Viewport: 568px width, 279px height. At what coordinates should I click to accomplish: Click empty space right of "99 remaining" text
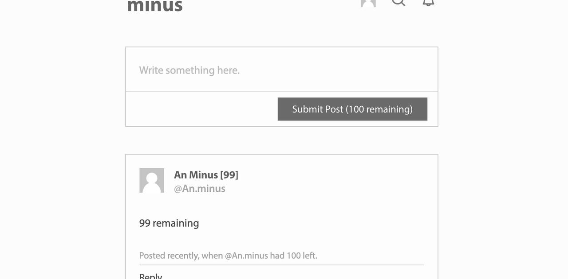[311, 223]
